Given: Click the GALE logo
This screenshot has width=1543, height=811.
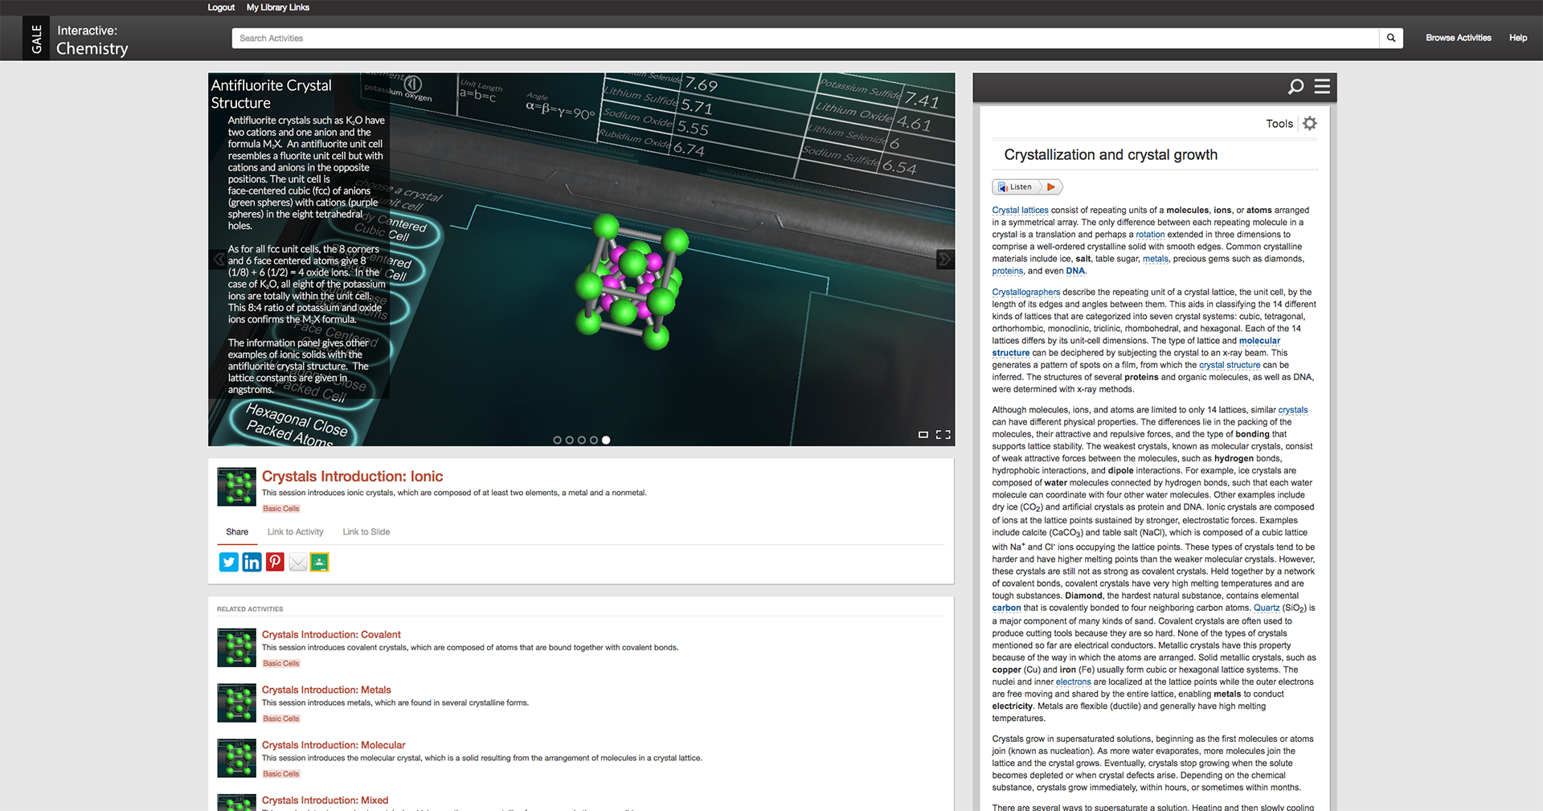Looking at the screenshot, I should pos(36,39).
